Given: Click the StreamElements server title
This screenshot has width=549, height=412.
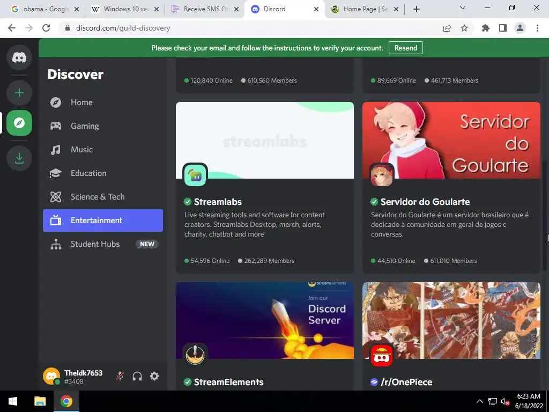Looking at the screenshot, I should pyautogui.click(x=228, y=382).
